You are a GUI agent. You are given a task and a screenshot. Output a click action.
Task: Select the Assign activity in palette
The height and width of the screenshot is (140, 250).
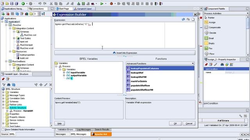pos(210,23)
